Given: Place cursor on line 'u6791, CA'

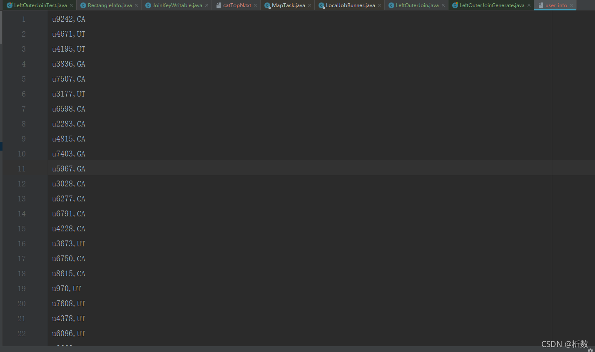Looking at the screenshot, I should [69, 214].
